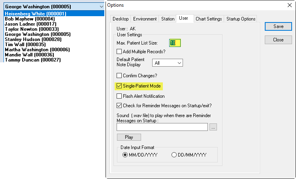Expand the George Washington patient dropdown
The width and height of the screenshot is (296, 179).
100,7
